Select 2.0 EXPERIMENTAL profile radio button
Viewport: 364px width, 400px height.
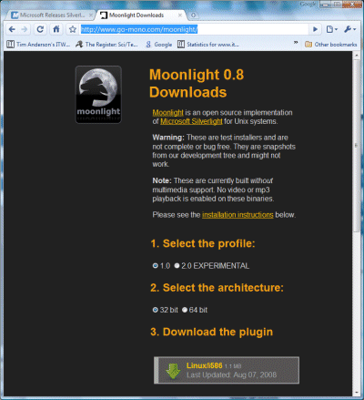[x=177, y=266]
